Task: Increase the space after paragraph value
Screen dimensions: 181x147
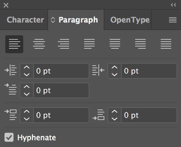Action: (115, 111)
